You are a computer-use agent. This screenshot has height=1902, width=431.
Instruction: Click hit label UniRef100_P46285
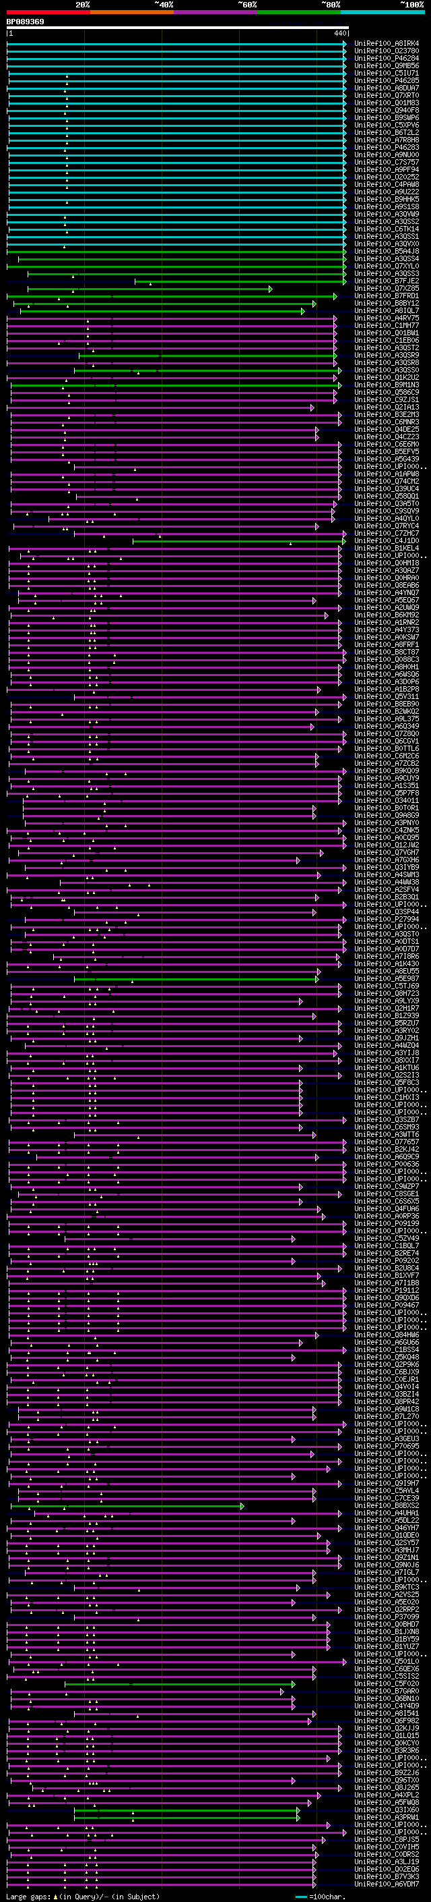point(386,80)
